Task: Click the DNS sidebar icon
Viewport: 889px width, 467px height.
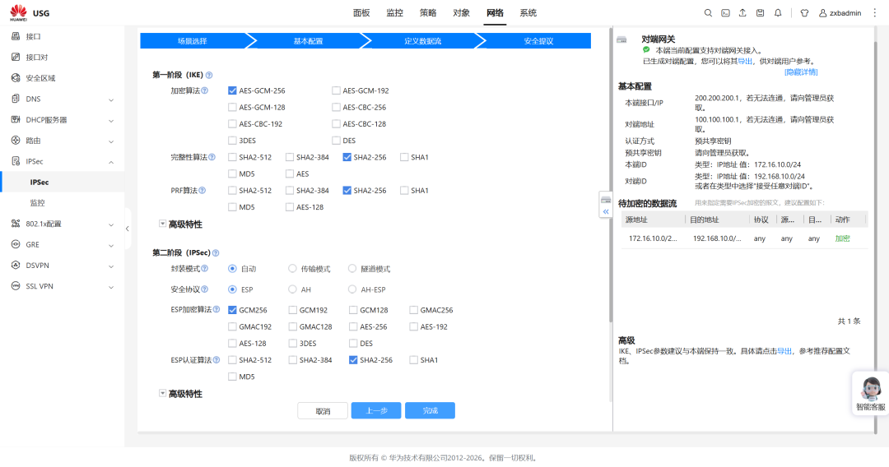Action: 16,99
